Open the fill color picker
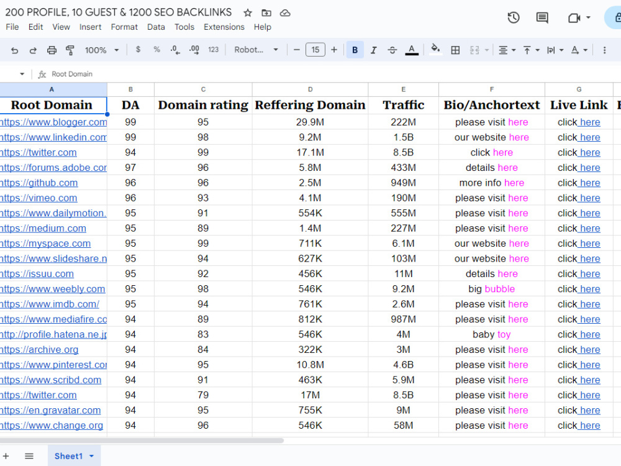The image size is (621, 466). (435, 50)
